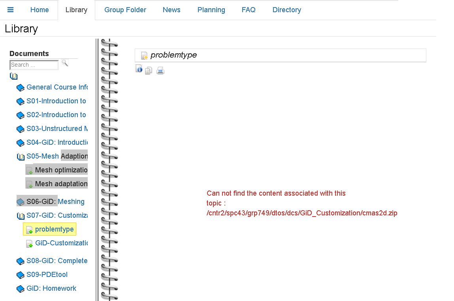
Task: Click the print icon
Action: coord(160,71)
